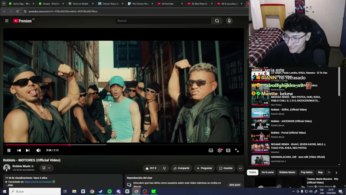This screenshot has height=195, width=346.
Task: Seek on the red video progress bar
Action: (123, 145)
